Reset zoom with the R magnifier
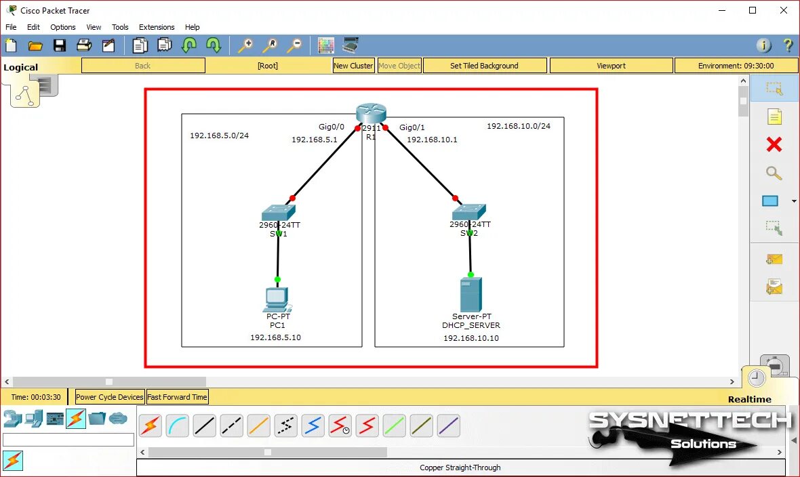The height and width of the screenshot is (477, 800). (x=270, y=45)
